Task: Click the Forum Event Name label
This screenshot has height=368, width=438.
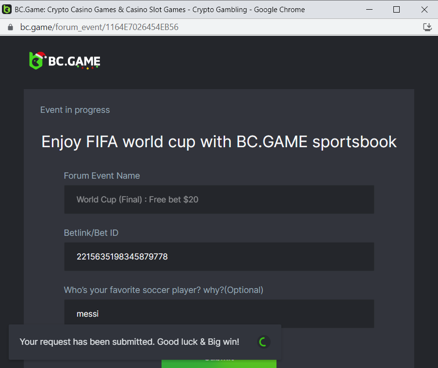Action: click(102, 176)
